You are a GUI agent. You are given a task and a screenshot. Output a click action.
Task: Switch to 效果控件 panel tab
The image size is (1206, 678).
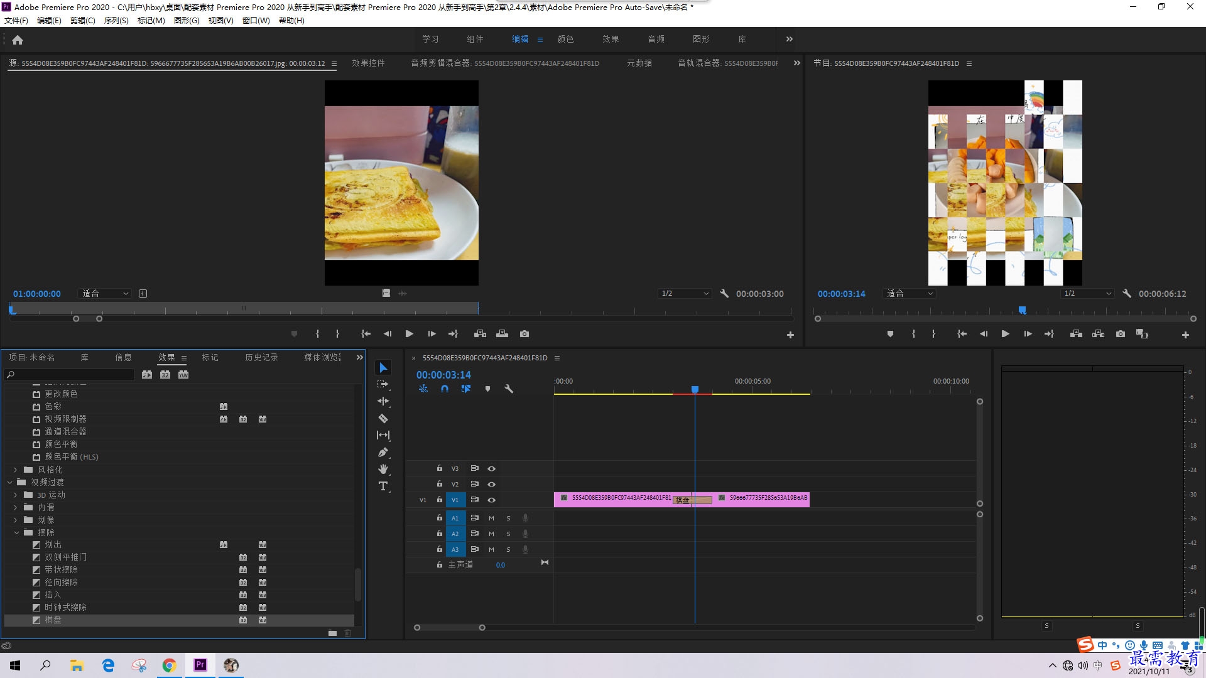[368, 63]
